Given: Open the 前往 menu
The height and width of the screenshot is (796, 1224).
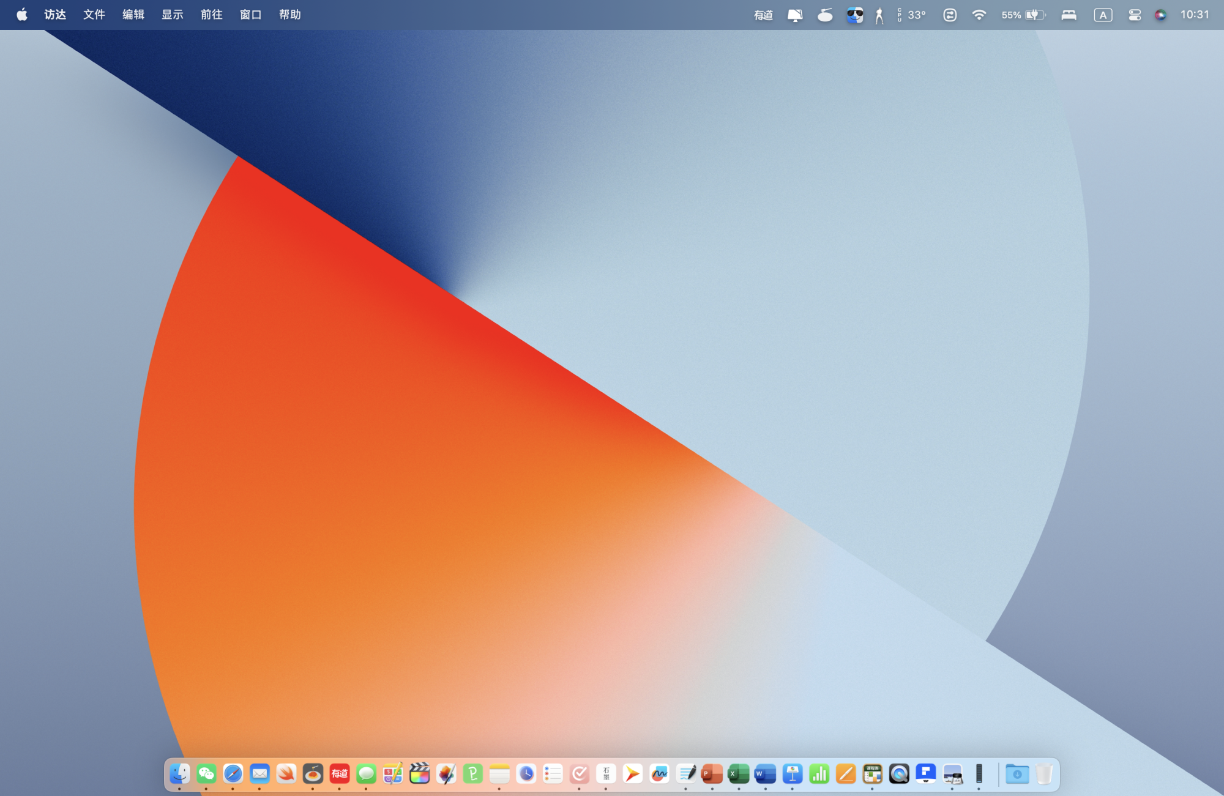Looking at the screenshot, I should click(212, 15).
